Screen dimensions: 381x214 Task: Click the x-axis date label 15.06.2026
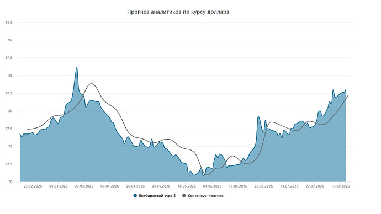(238, 186)
